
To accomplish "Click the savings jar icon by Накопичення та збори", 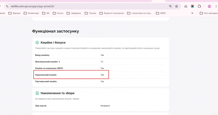I will (x=37, y=93).
